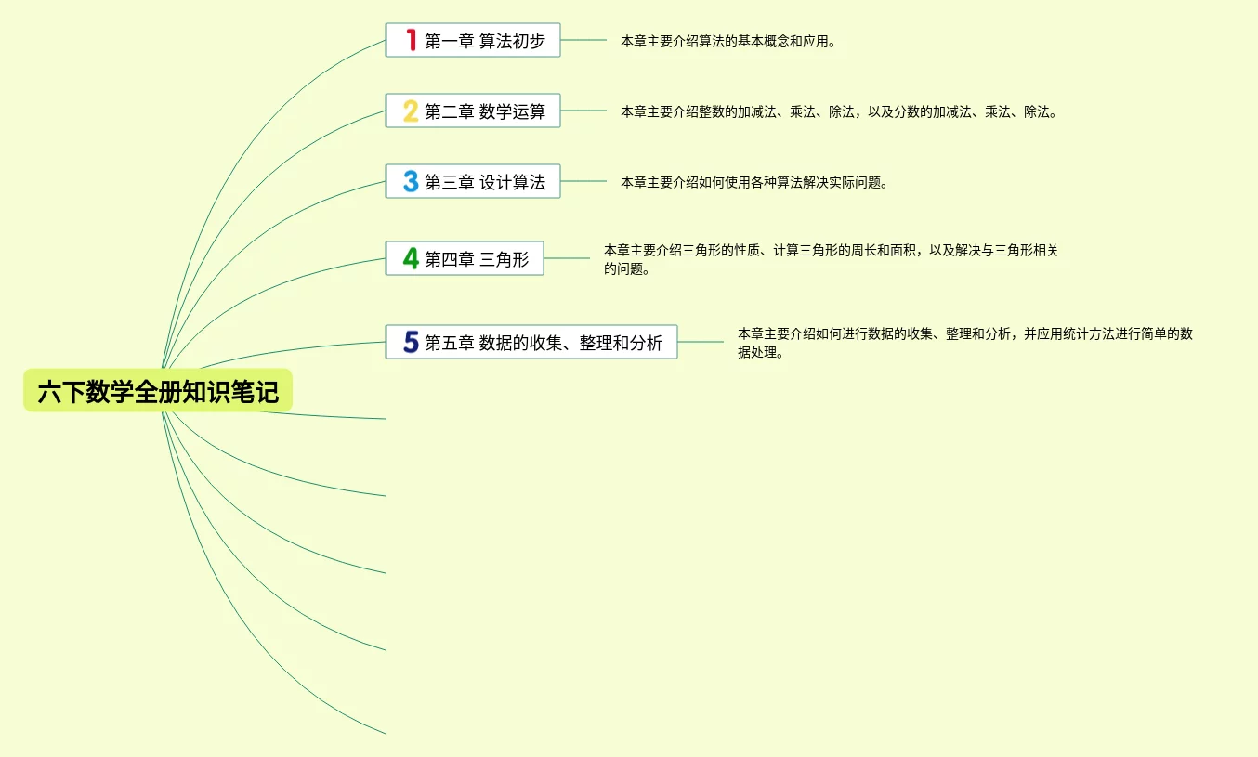
Task: Select the topic 第一章 算法初步
Action: pos(473,40)
